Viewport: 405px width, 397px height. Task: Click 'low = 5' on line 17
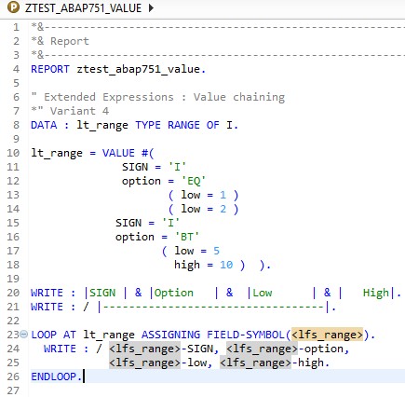pos(197,251)
